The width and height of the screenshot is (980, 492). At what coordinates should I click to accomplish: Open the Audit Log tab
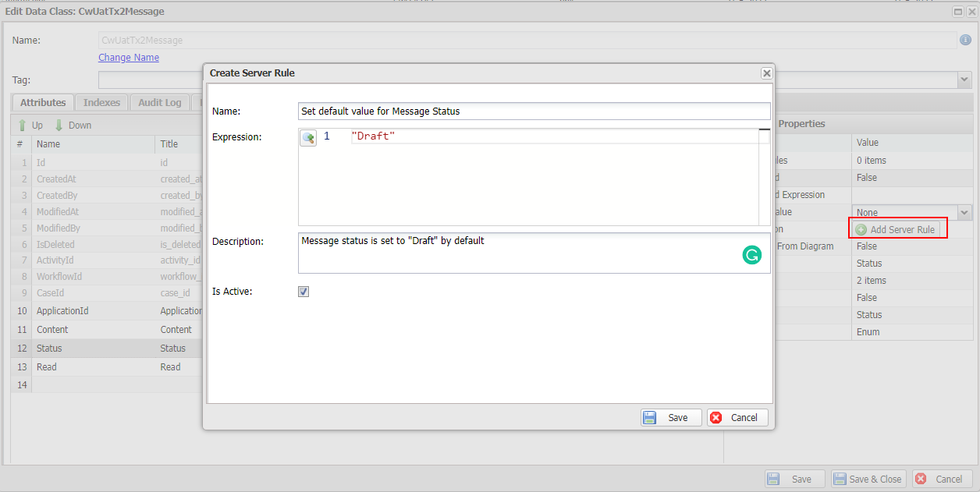click(x=159, y=103)
